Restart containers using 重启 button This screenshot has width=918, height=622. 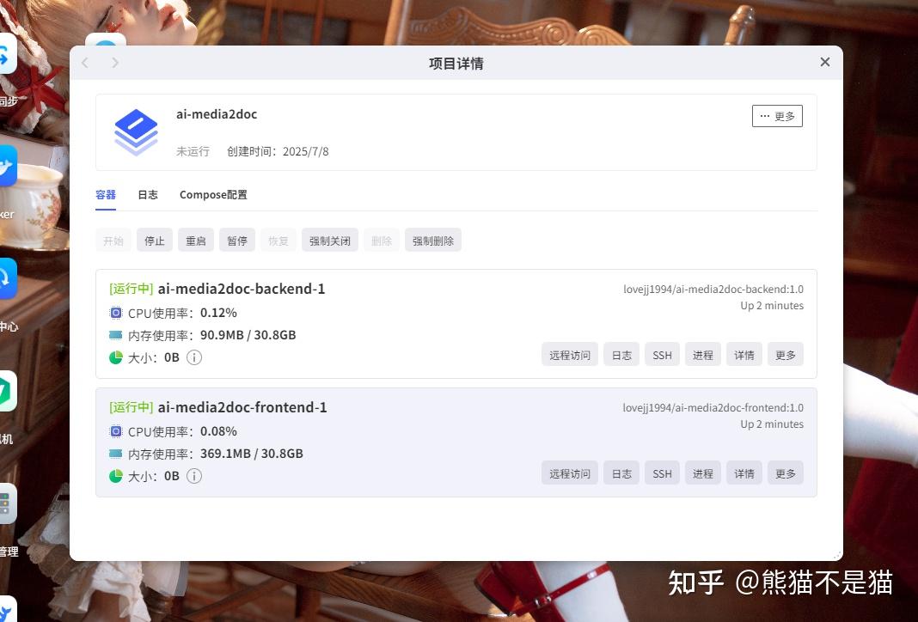(x=195, y=240)
